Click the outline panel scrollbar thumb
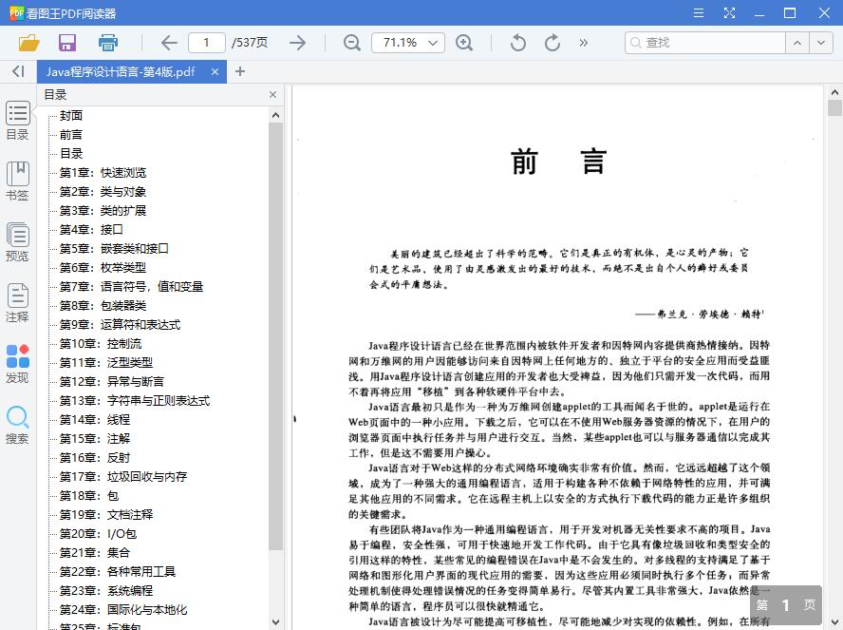Viewport: 843px width, 630px height. pos(276,336)
